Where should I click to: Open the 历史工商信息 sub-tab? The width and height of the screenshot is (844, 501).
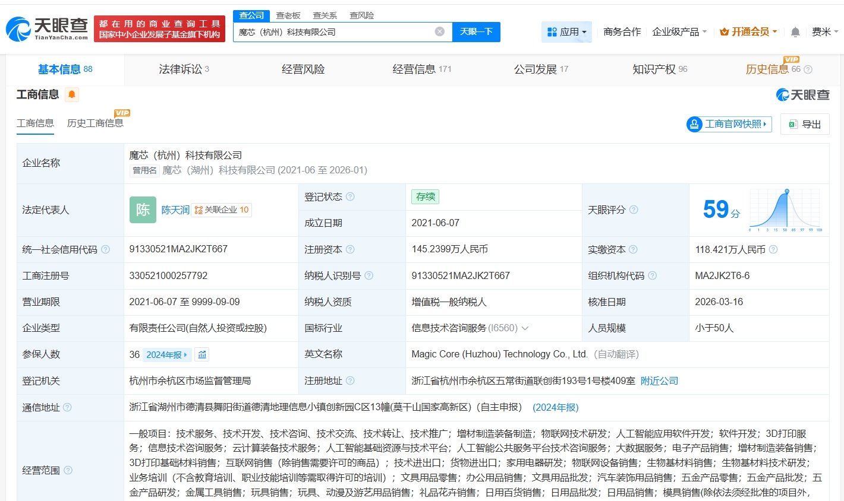click(95, 123)
